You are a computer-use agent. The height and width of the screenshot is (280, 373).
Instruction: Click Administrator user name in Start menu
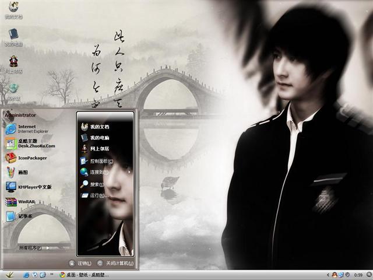coord(20,115)
